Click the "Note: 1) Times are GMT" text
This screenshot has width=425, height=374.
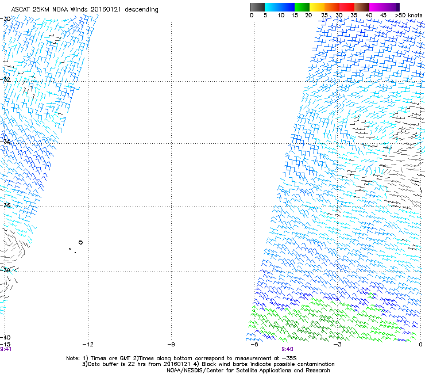[x=98, y=358]
